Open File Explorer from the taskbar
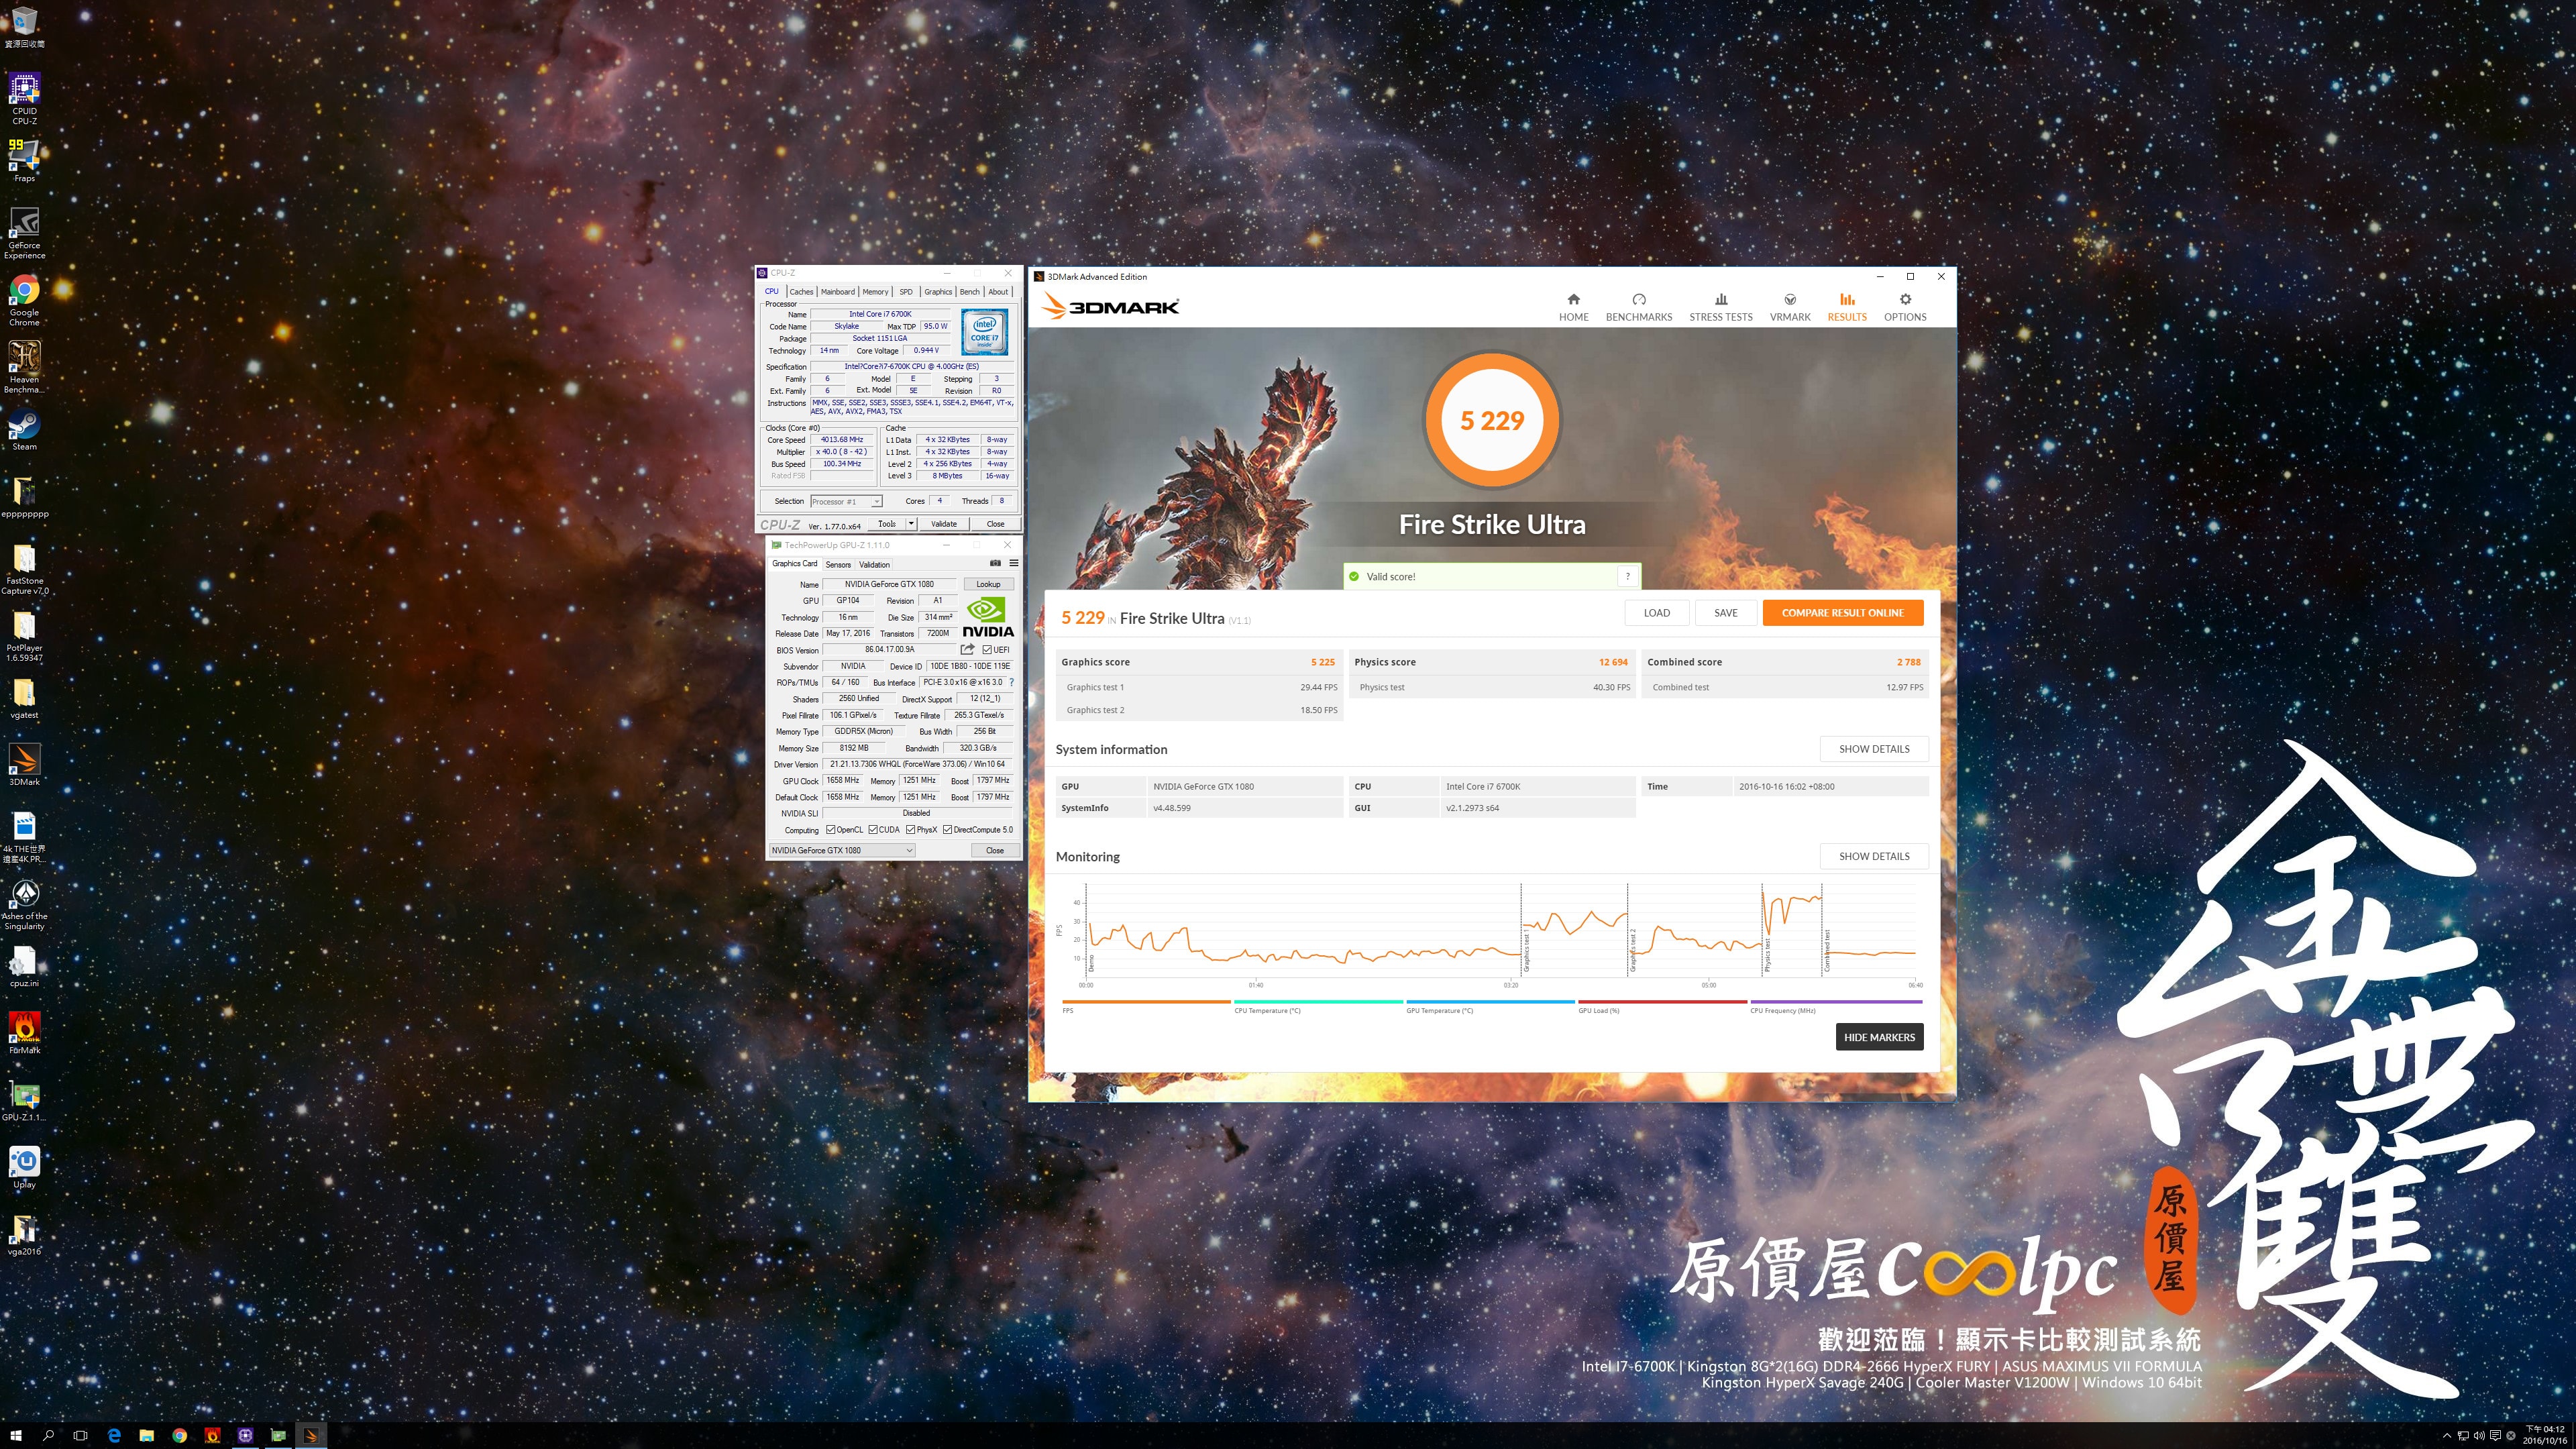The image size is (2576, 1449). [147, 1435]
